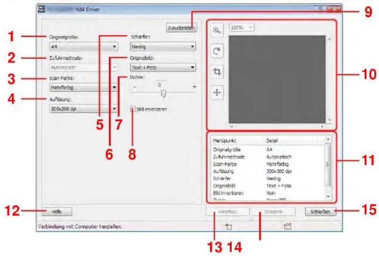Select the crop tool icon

pos(217,72)
